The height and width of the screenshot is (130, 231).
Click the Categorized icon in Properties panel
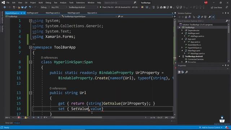click(179, 72)
